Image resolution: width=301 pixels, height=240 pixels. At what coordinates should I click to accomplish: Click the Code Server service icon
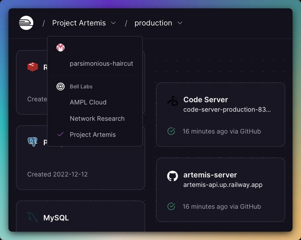tap(173, 101)
